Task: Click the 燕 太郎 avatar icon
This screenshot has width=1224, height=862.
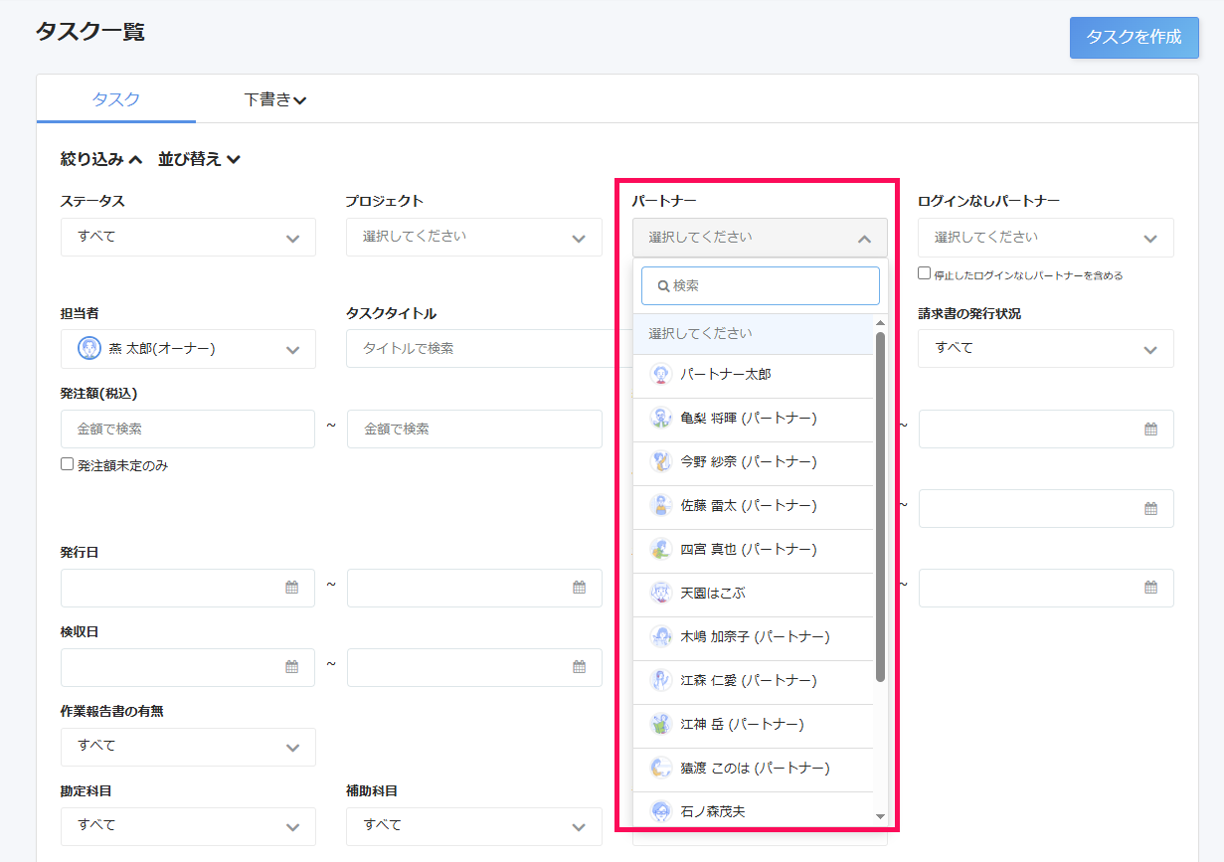Action: click(89, 349)
